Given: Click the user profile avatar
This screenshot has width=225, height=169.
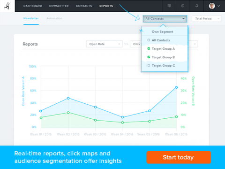Looking at the screenshot, I should tap(212, 6).
